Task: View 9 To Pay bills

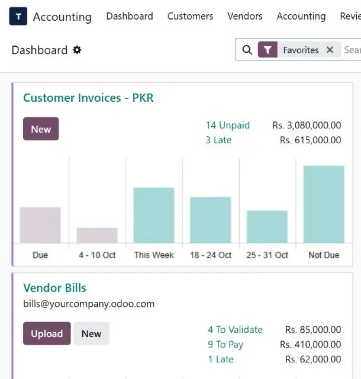Action: [225, 345]
